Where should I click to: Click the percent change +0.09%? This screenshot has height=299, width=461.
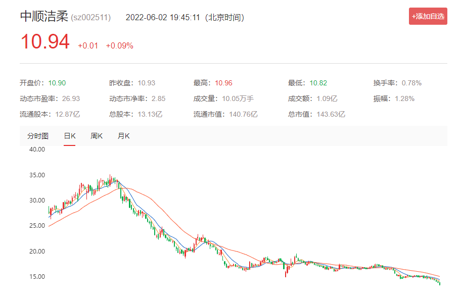pos(119,46)
